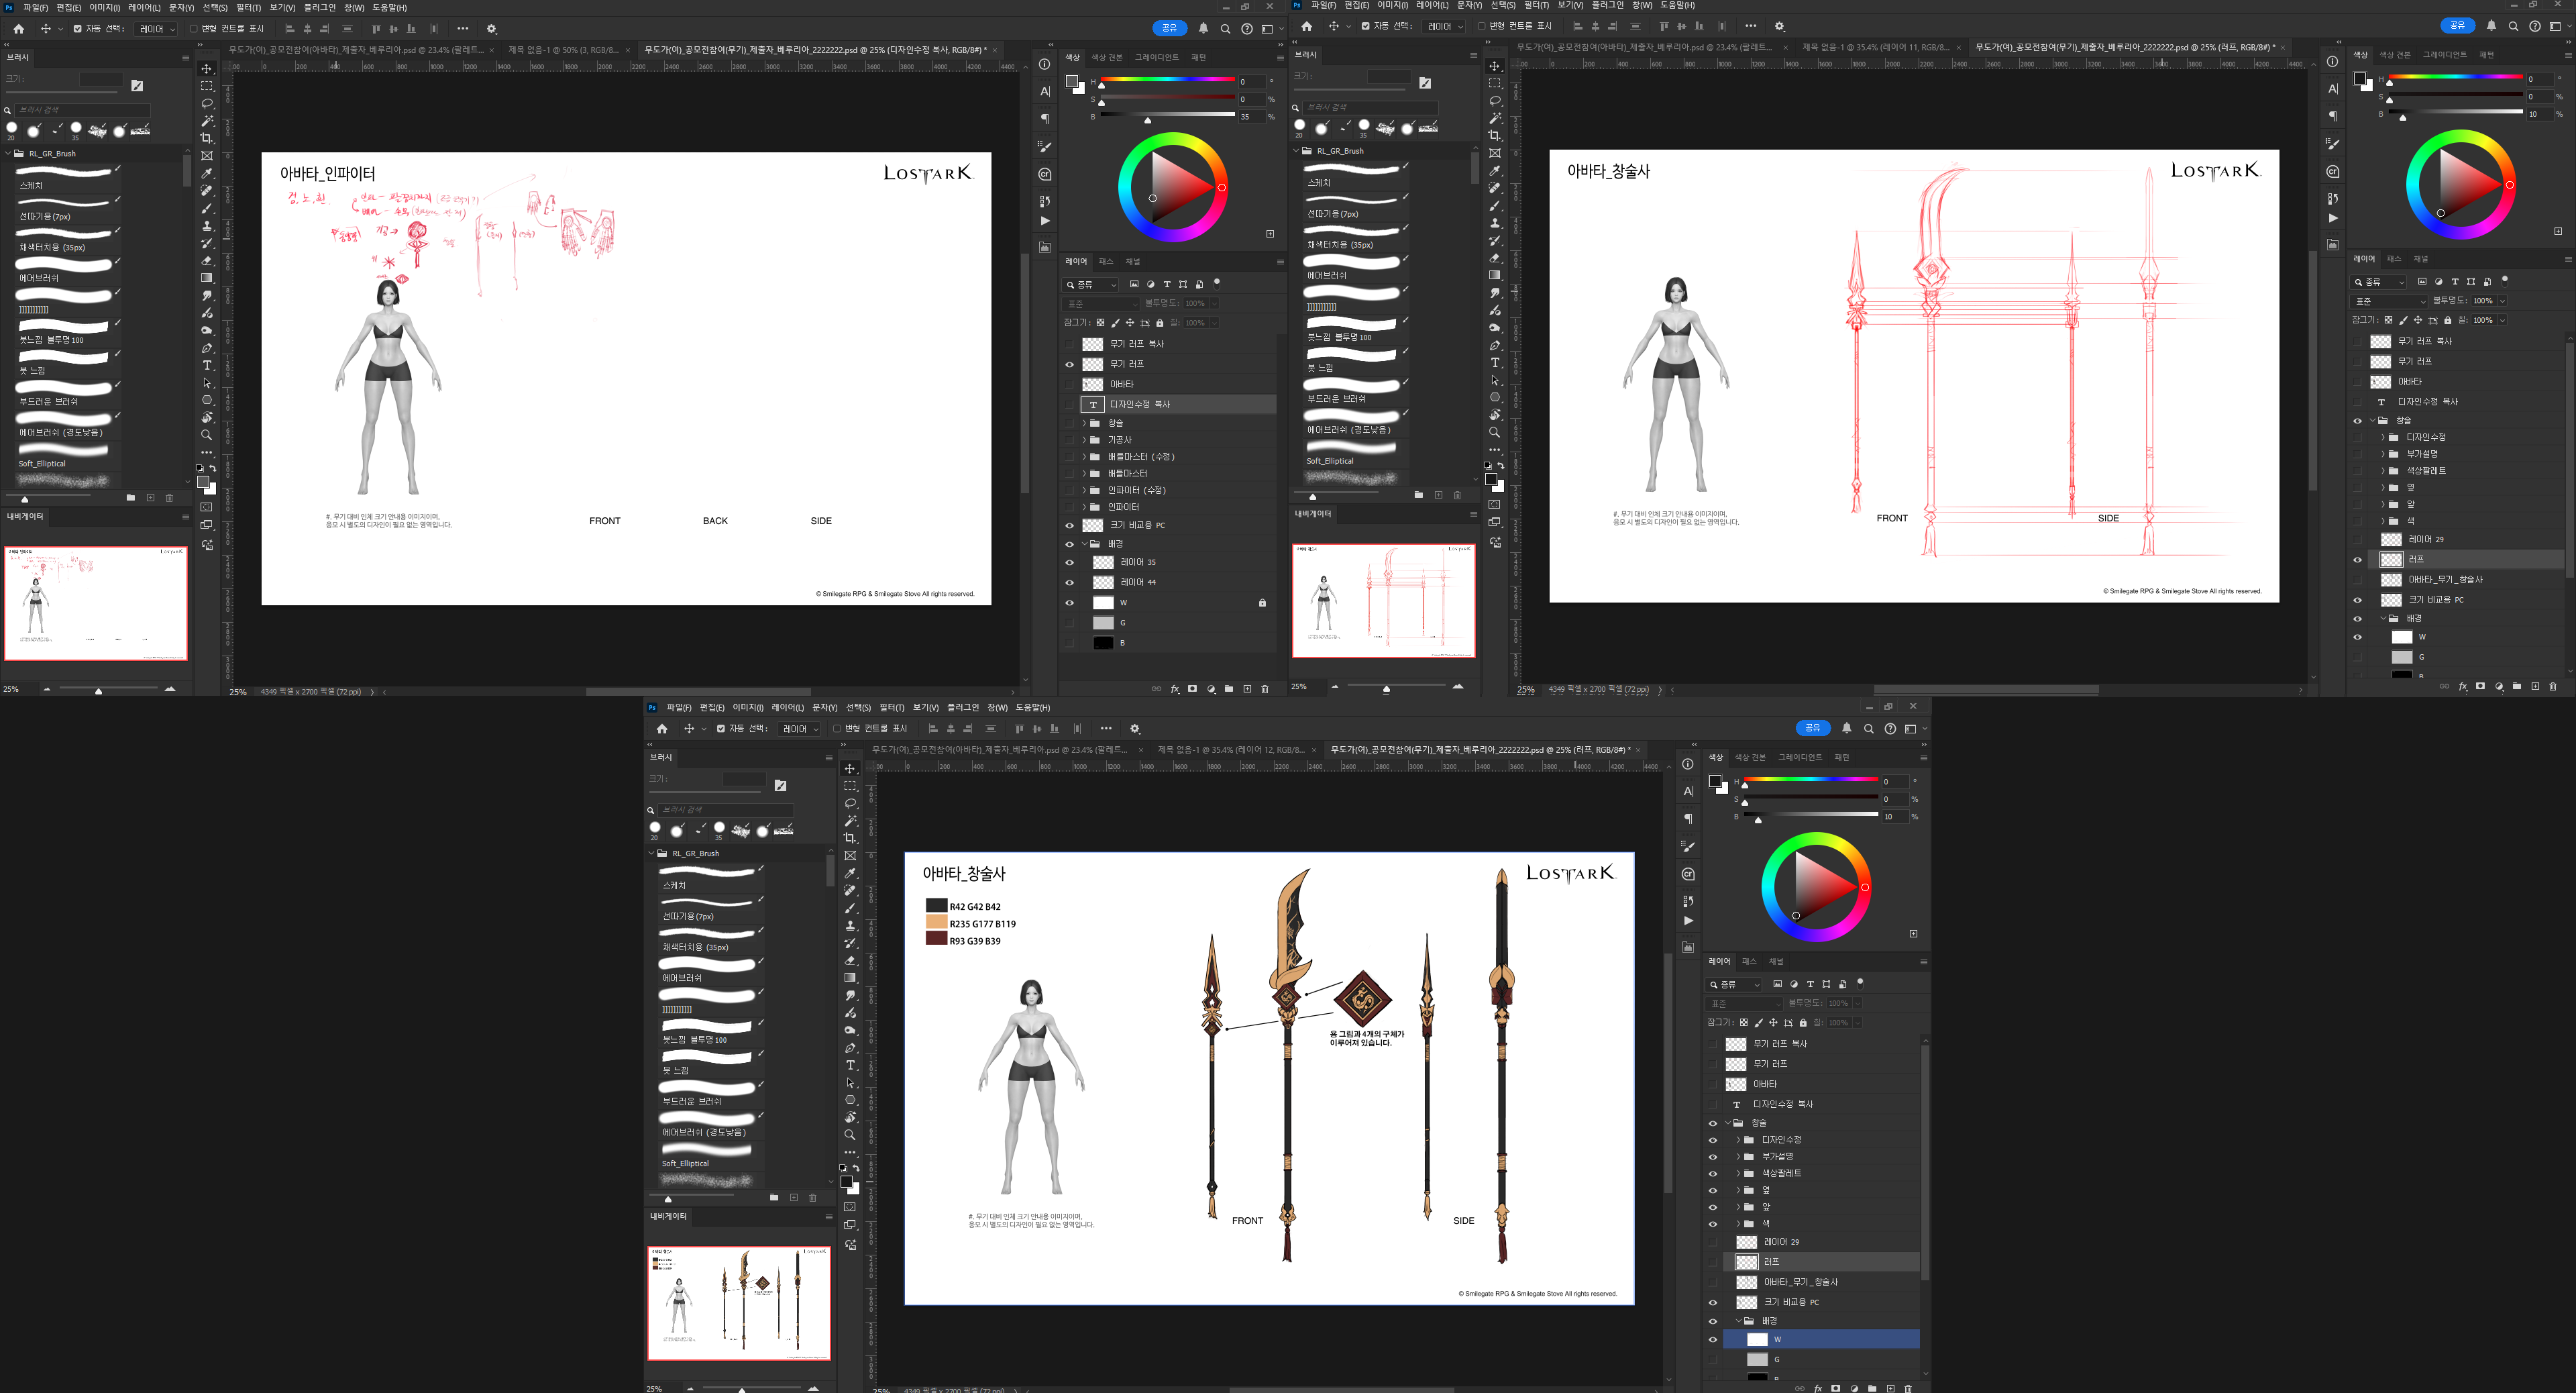The height and width of the screenshot is (1393, 2576).
Task: Open '색상 견본' tab in top-right window
Action: coord(2394,55)
